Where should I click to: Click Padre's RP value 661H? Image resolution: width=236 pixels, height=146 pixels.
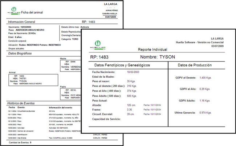(73, 90)
